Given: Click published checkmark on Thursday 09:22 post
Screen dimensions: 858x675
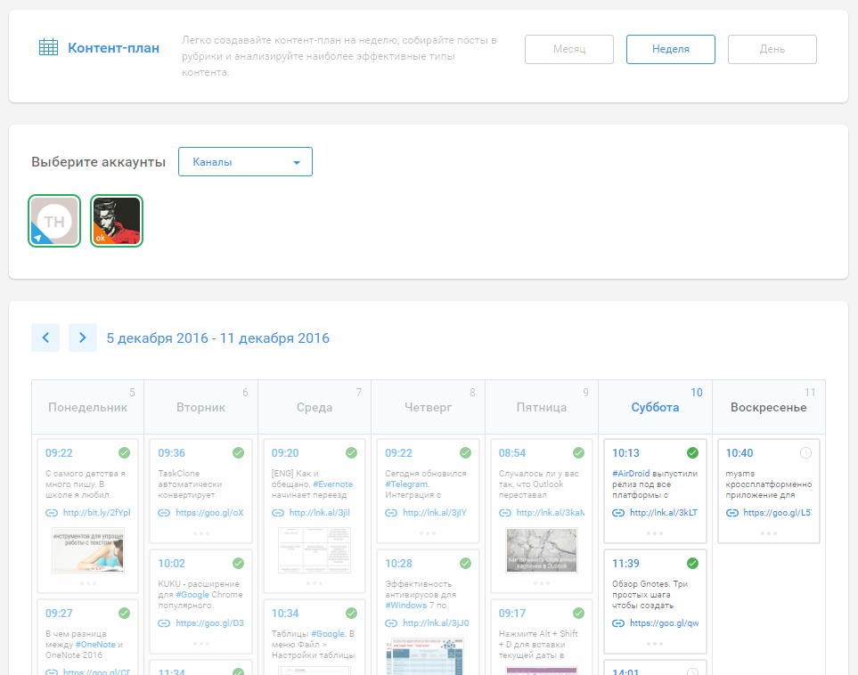Looking at the screenshot, I should click(465, 453).
